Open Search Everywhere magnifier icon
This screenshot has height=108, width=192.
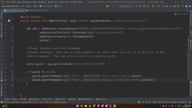coord(183,6)
